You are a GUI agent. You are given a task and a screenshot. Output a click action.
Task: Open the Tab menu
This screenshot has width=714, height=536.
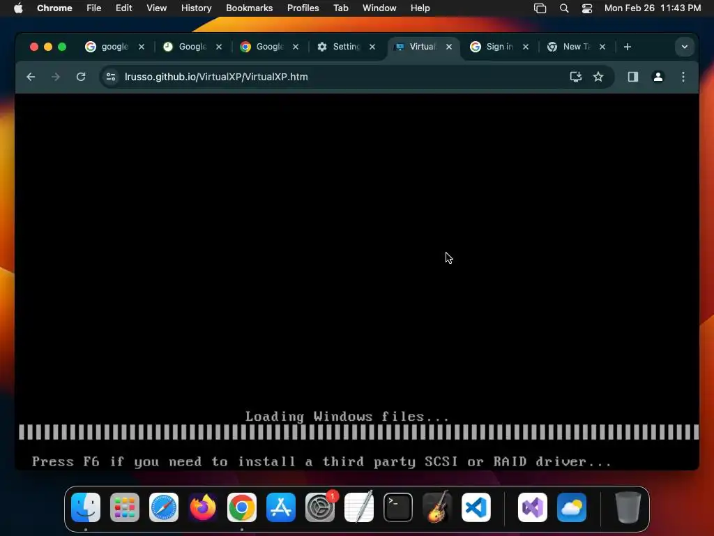click(x=340, y=8)
